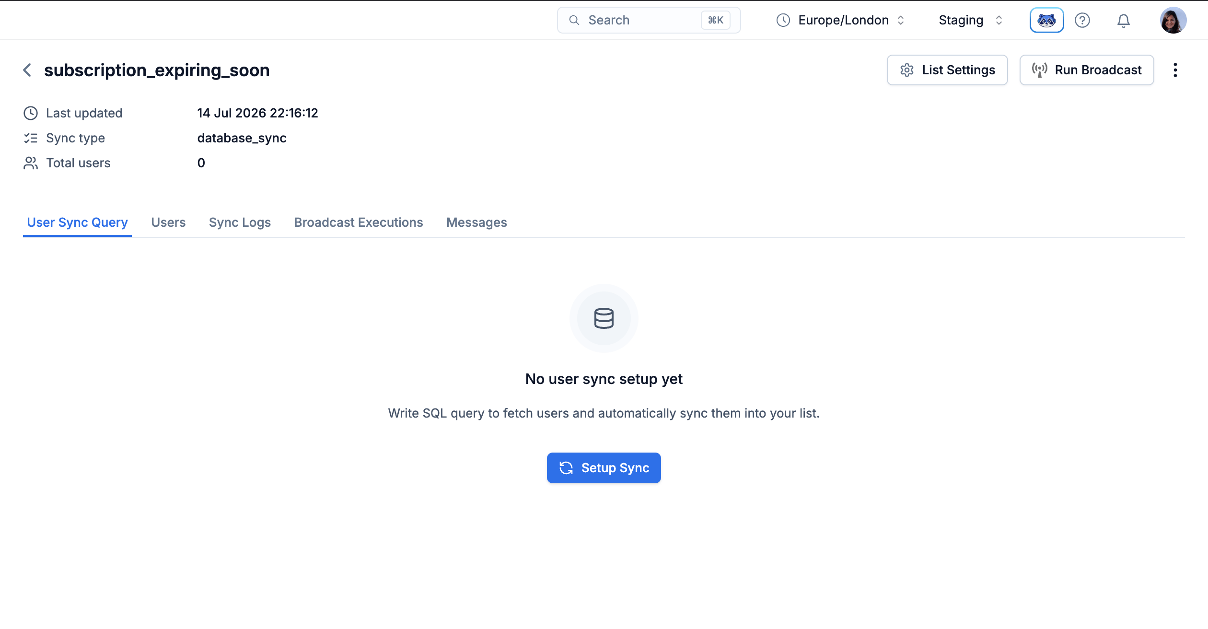Screen dimensions: 1208x629
Task: Click the users icon beside Total users
Action: [31, 163]
